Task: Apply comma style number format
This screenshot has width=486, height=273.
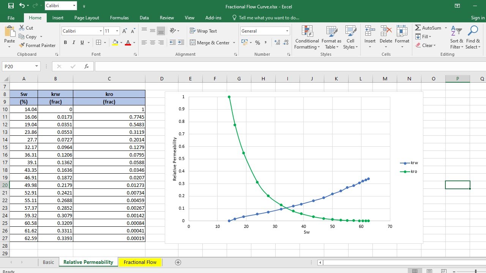Action: [x=266, y=42]
